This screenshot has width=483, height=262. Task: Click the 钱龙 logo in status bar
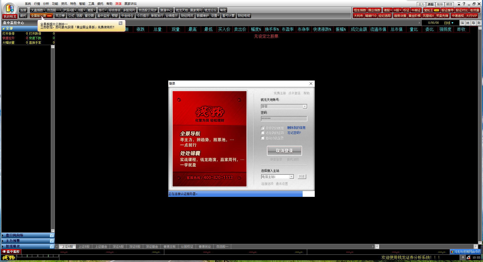[x=9, y=257]
